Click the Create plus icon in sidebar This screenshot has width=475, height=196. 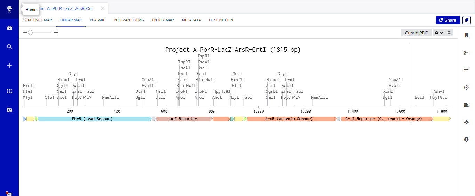point(9,65)
